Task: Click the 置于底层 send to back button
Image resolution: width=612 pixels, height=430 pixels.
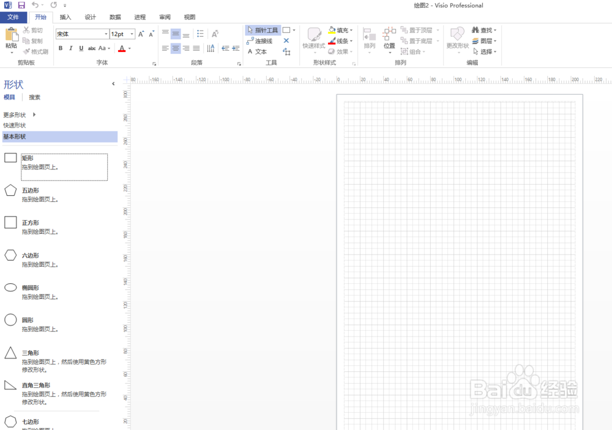Action: pyautogui.click(x=417, y=40)
